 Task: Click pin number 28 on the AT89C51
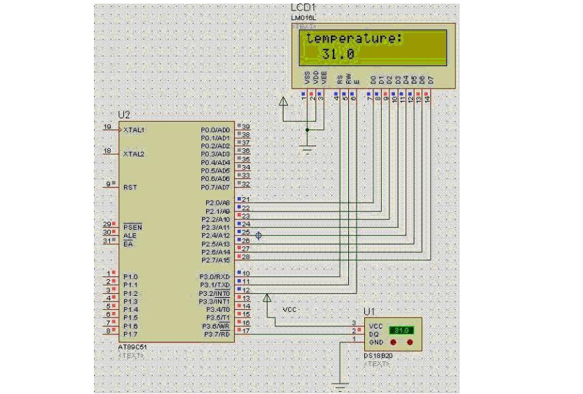pyautogui.click(x=246, y=257)
